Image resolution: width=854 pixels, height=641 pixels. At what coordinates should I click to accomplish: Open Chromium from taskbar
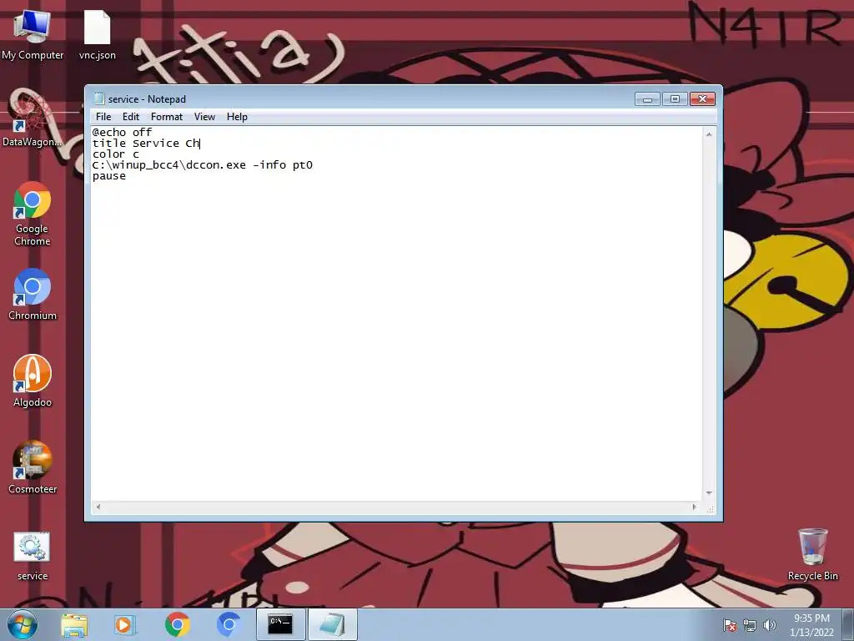coord(229,624)
